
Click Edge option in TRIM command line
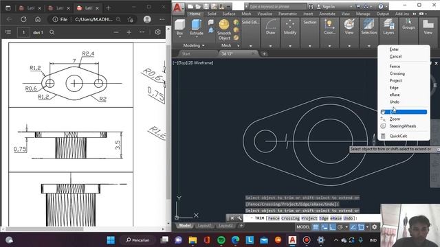click(x=324, y=218)
